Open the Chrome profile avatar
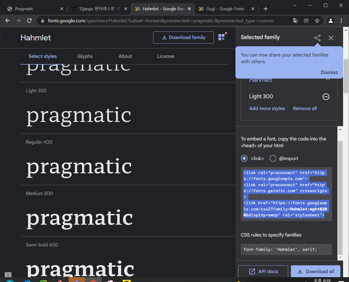The height and width of the screenshot is (282, 349). pos(331,21)
